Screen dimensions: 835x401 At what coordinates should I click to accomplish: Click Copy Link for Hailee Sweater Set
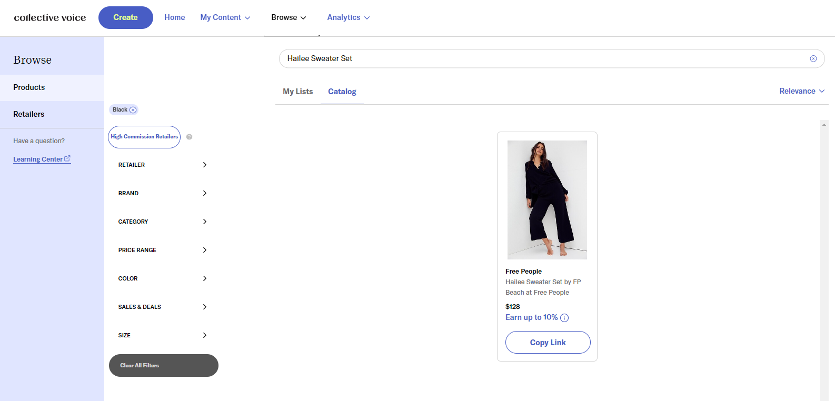548,343
